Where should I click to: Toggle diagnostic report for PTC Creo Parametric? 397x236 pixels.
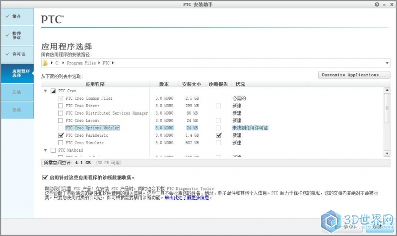[218, 135]
